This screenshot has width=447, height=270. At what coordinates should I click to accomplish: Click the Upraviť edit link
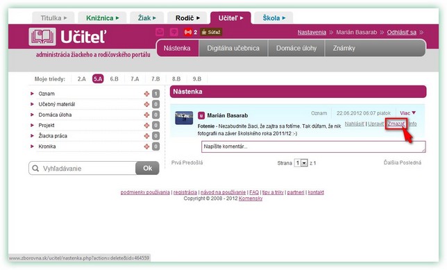376,124
